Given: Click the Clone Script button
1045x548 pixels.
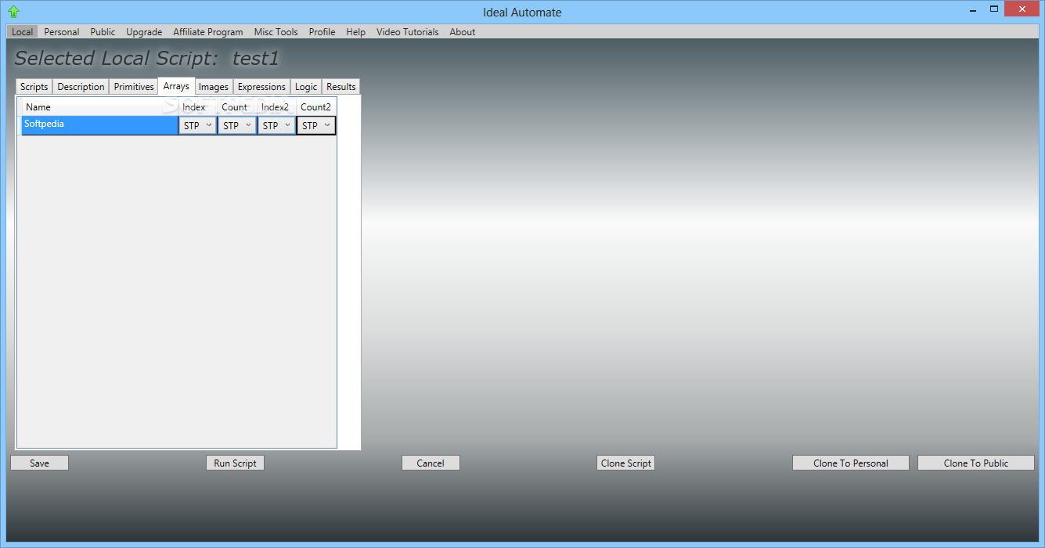Looking at the screenshot, I should [x=625, y=463].
